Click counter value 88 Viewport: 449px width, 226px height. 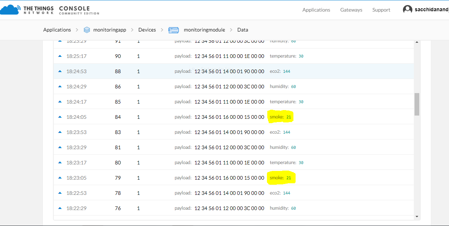coord(118,71)
